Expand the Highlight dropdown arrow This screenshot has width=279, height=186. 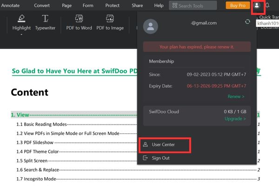click(x=21, y=34)
